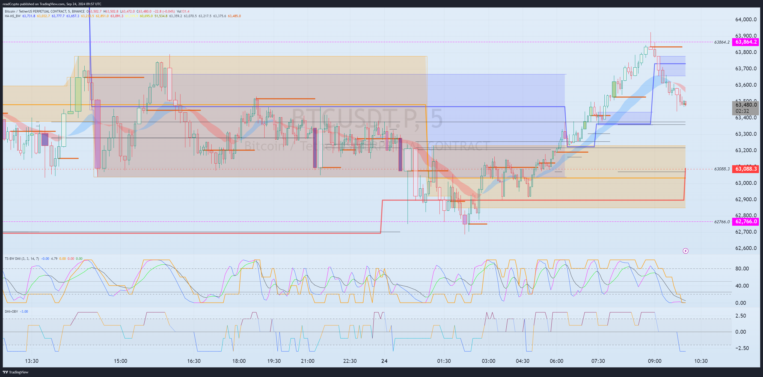The height and width of the screenshot is (377, 763).
Task: Click the close value C63,480.0 in legend
Action: click(x=144, y=11)
